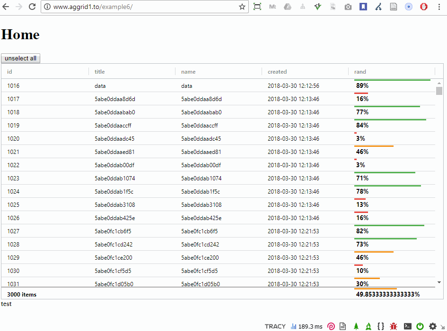Click the red stop-hand blocker extension icon
Image resolution: width=447 pixels, height=331 pixels.
pyautogui.click(x=424, y=7)
